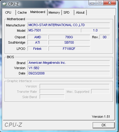Open the Memory tab

[54, 12]
